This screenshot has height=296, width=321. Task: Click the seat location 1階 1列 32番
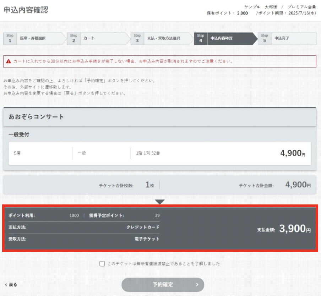pos(148,153)
